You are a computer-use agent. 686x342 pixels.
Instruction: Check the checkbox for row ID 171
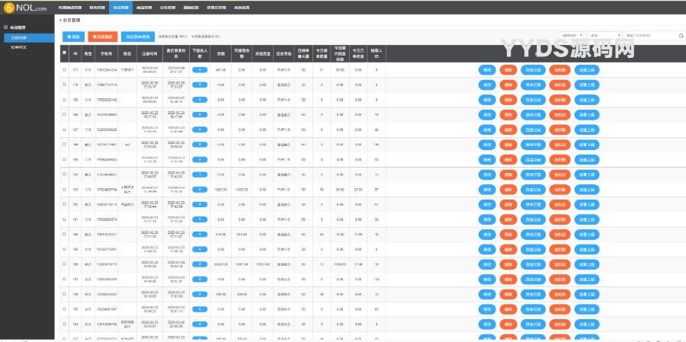[64, 70]
